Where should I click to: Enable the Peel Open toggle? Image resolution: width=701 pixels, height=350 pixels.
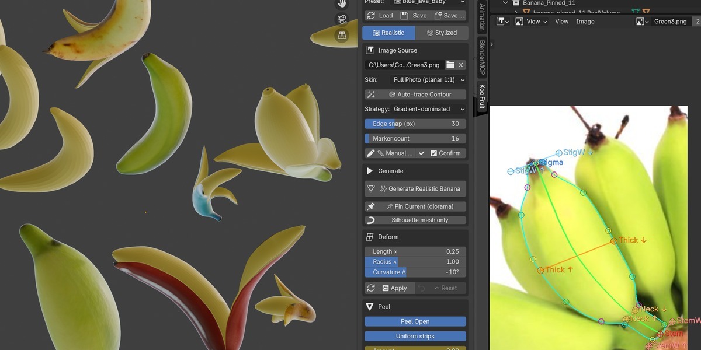coord(415,321)
